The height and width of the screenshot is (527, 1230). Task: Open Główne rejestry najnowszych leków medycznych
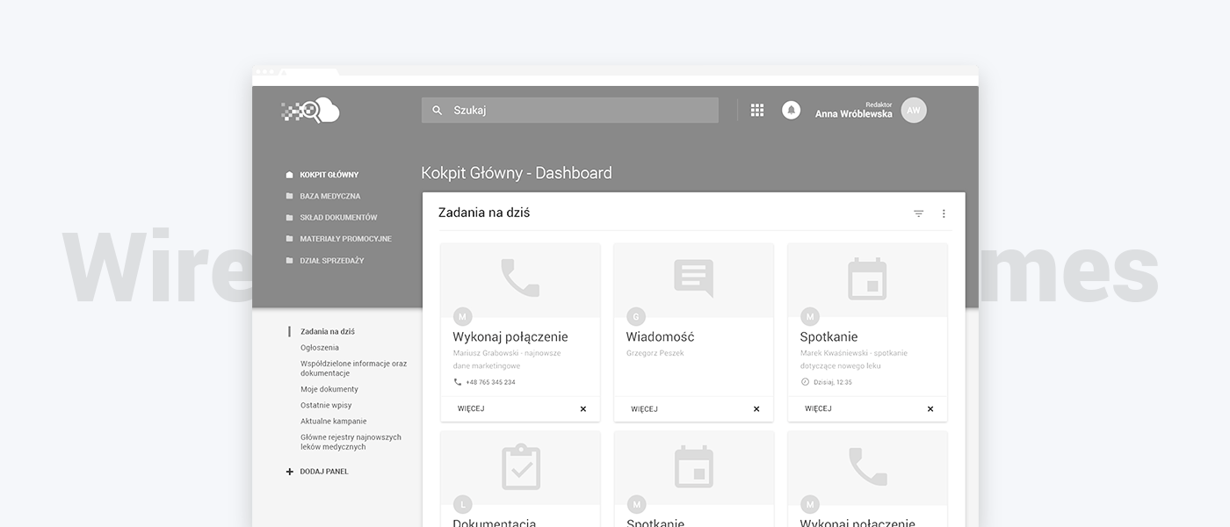(351, 442)
